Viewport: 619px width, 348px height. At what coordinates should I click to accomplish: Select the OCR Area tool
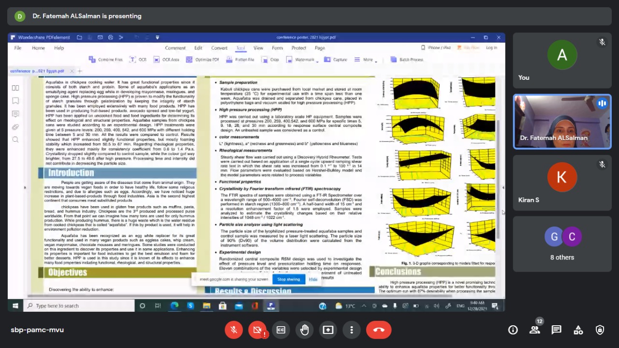tap(166, 60)
